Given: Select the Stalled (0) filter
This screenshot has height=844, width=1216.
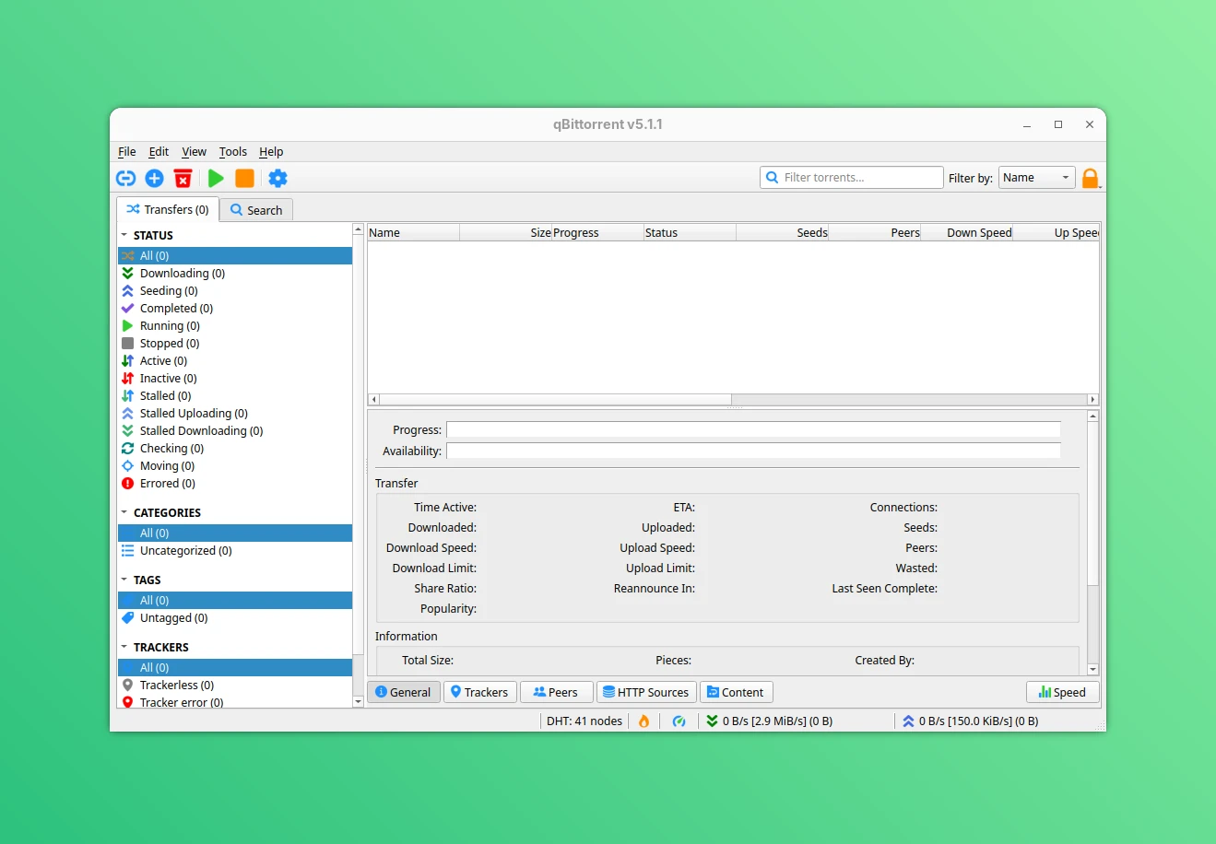Looking at the screenshot, I should pos(235,395).
